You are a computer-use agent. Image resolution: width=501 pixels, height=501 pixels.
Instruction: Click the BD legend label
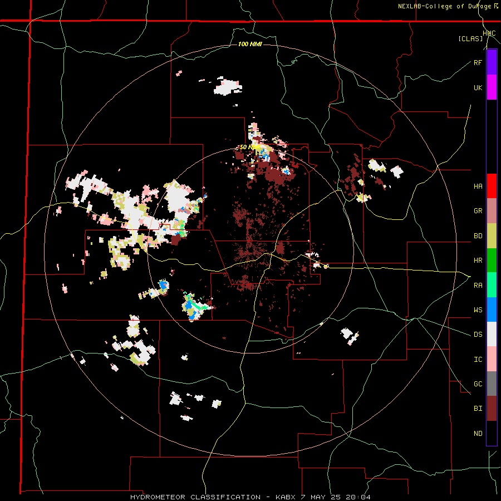pyautogui.click(x=478, y=236)
